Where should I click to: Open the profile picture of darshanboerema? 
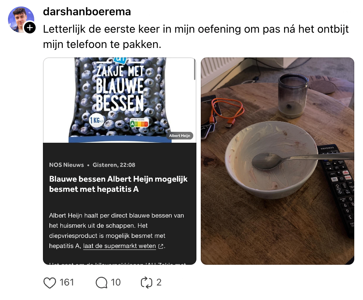point(21,19)
